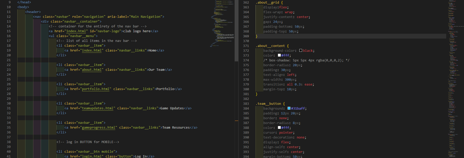Click line number 12 in the HTML editor
Viewport: 464px width, 158px height.
tap(9, 17)
